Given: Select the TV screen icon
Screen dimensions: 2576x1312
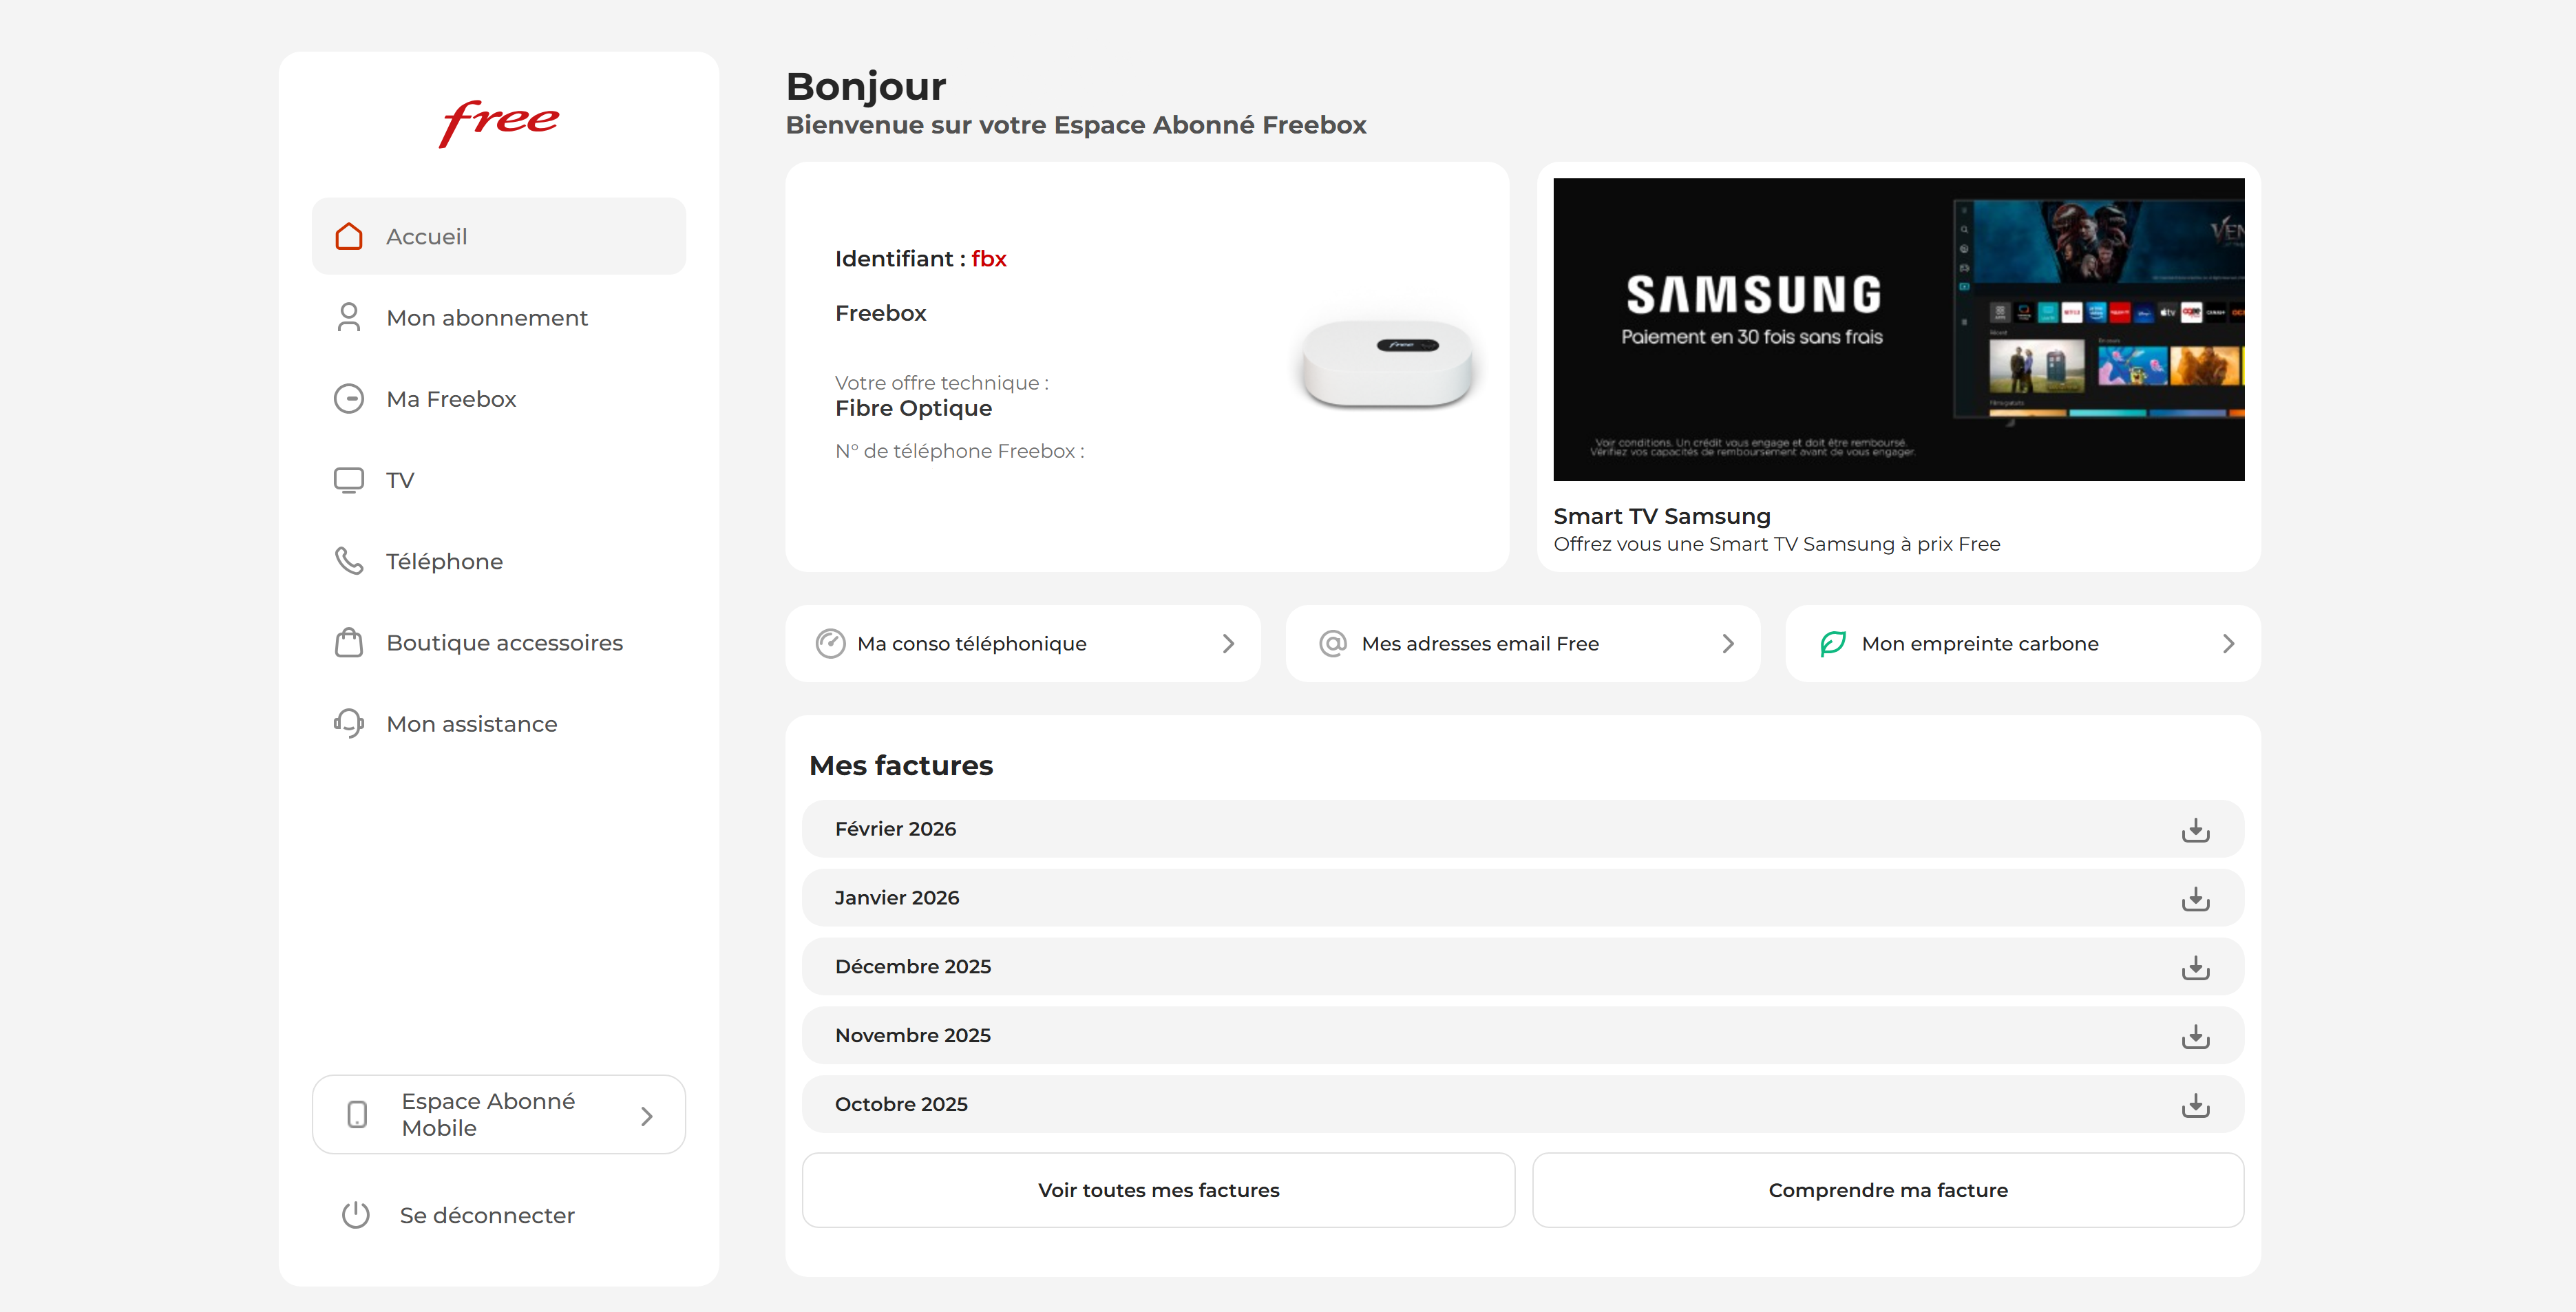Looking at the screenshot, I should 349,480.
